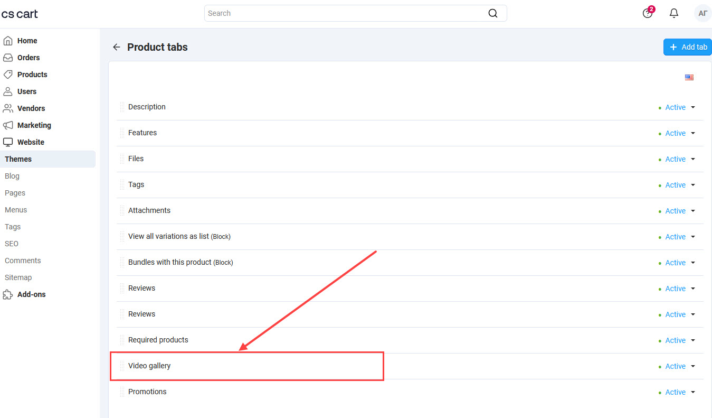Screen dimensions: 712x418
Task: Select the Add-ons puzzle icon
Action: pyautogui.click(x=8, y=294)
